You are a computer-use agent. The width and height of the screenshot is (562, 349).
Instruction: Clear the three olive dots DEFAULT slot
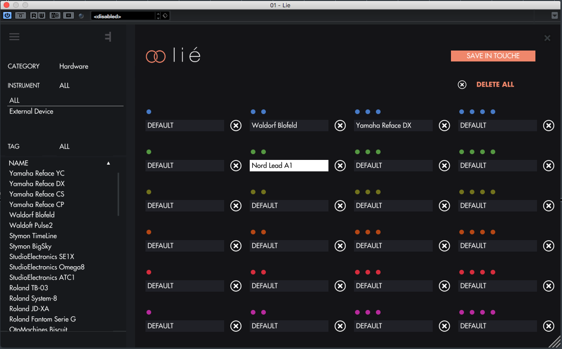coord(444,206)
